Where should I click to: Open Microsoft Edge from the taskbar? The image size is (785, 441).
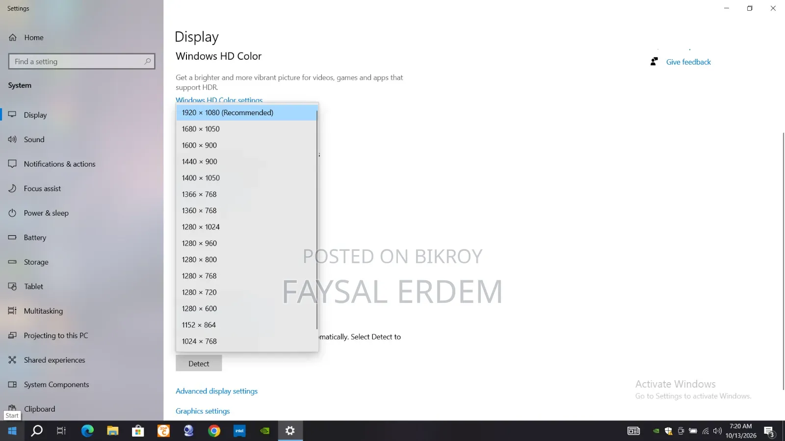coord(87,431)
